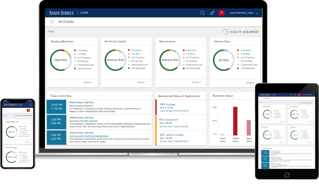319x186 pixels.
Task: Click the Middle Office bar in Business Impact
Action: (235, 121)
